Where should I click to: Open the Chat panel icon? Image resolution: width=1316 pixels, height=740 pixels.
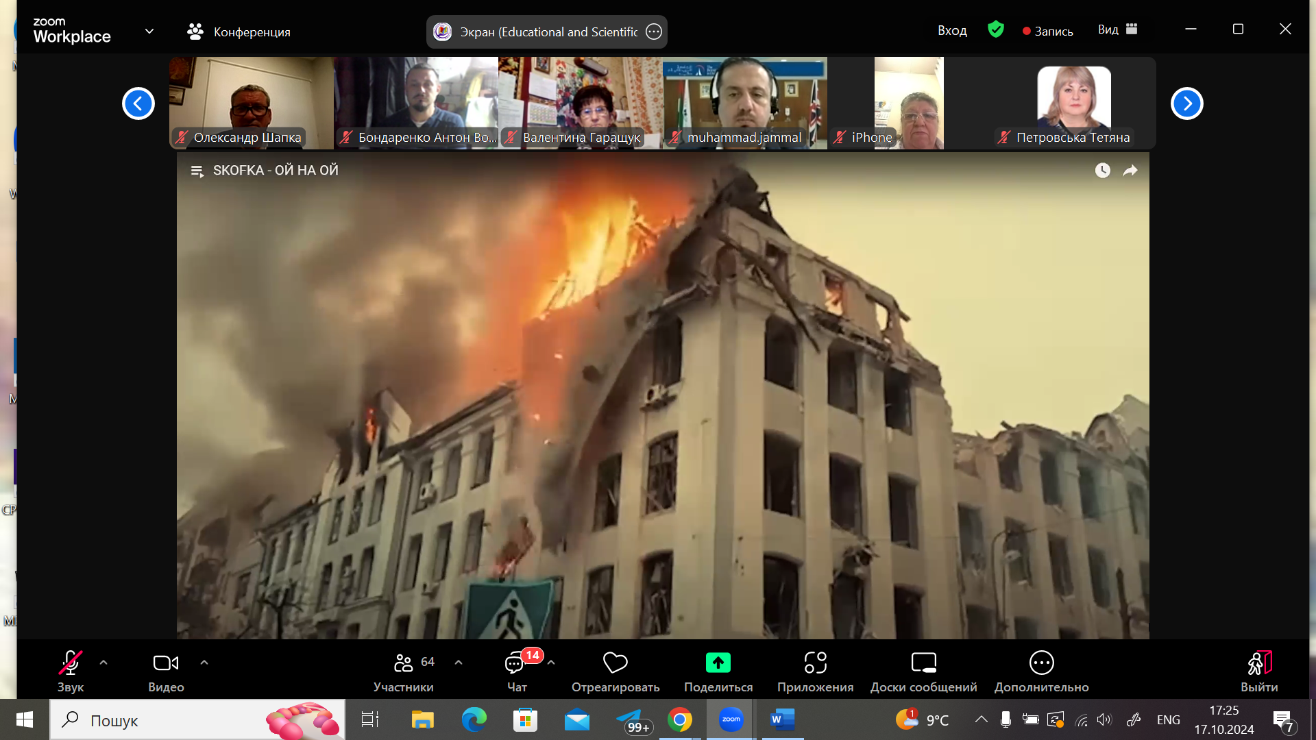pos(515,663)
